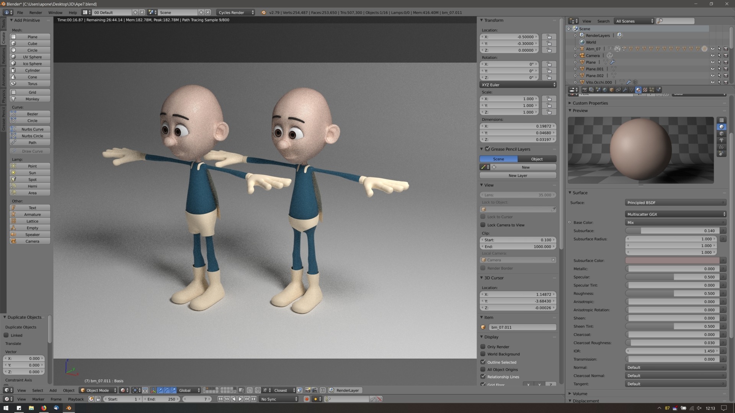Click the OpenGL render animation clapper icon
The height and width of the screenshot is (413, 735).
[314, 390]
